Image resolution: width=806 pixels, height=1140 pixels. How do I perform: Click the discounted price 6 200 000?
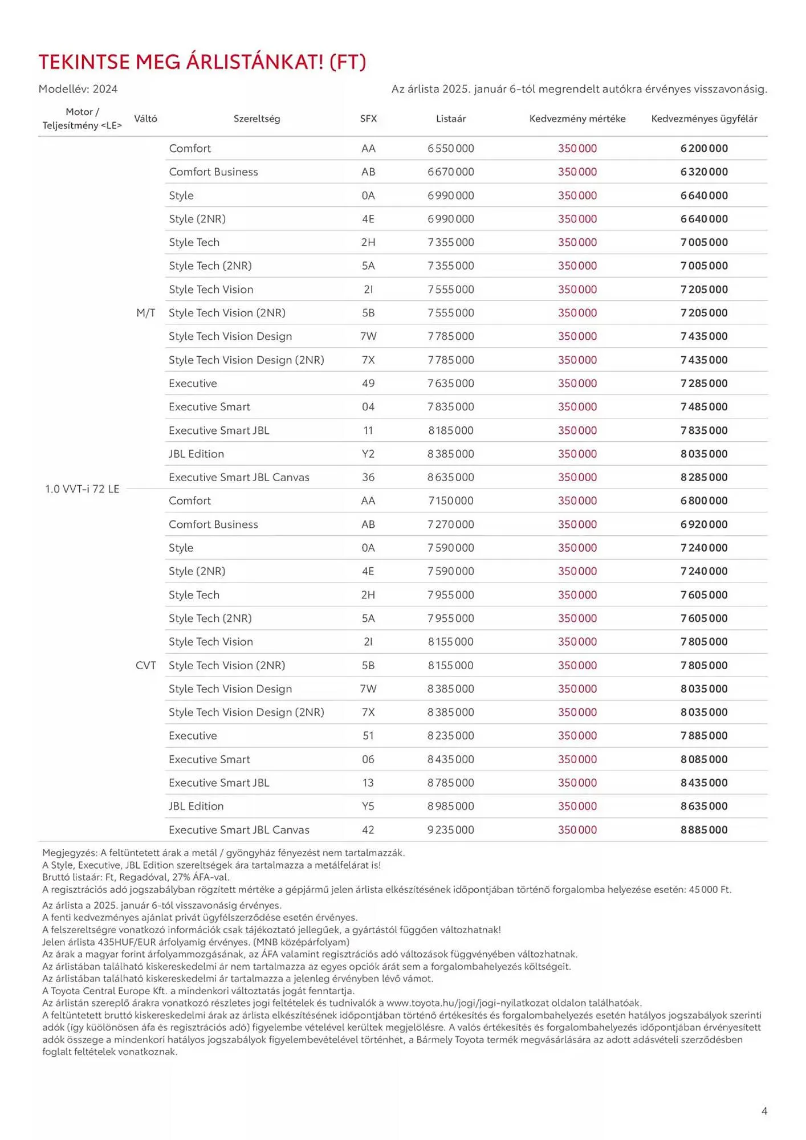(x=704, y=148)
